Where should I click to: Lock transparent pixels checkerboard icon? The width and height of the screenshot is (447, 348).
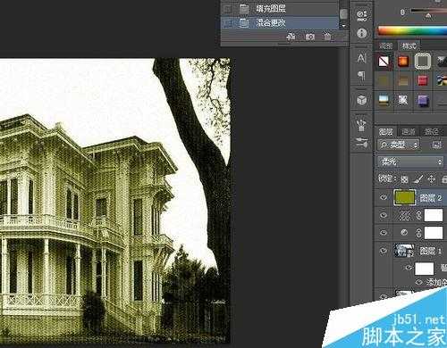404,179
